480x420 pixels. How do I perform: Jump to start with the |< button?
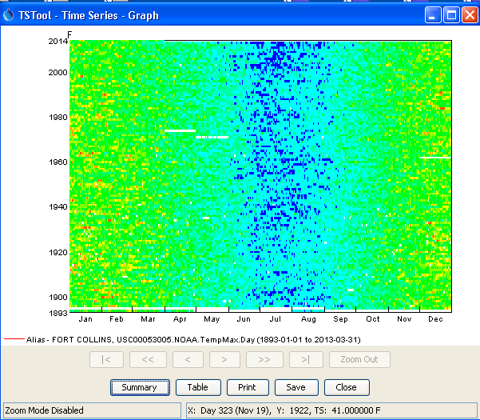coord(106,359)
